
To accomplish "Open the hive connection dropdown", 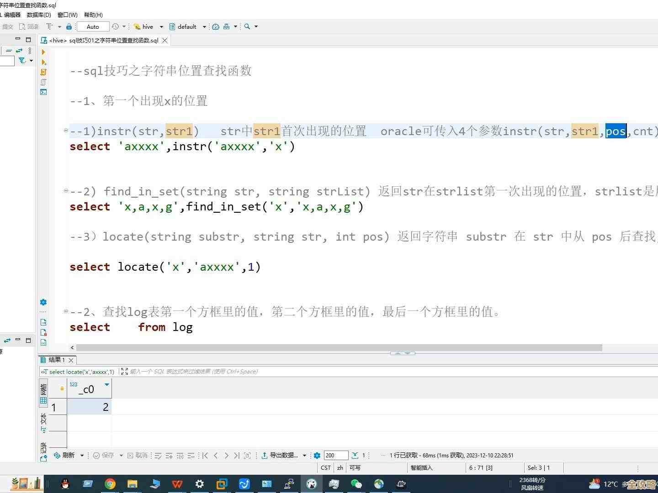I will point(162,26).
